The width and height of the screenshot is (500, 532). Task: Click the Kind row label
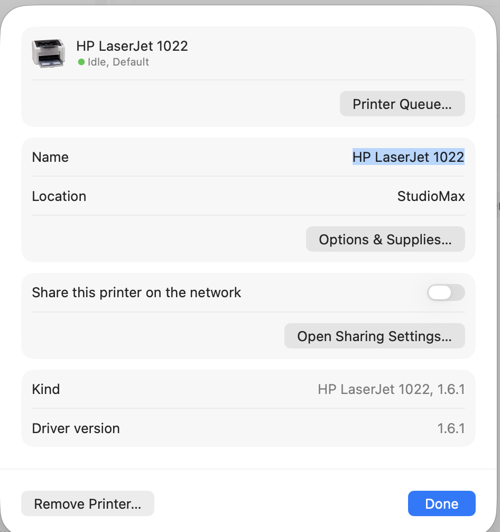click(x=46, y=389)
